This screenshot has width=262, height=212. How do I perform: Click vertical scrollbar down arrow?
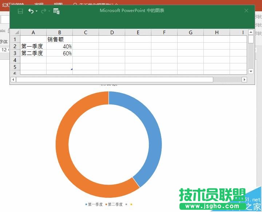(251, 71)
